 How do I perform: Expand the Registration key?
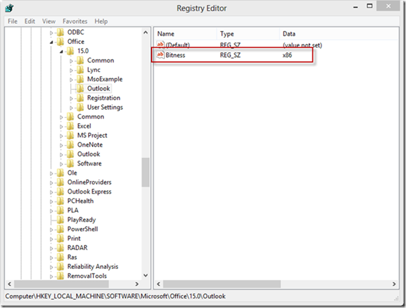pos(71,99)
